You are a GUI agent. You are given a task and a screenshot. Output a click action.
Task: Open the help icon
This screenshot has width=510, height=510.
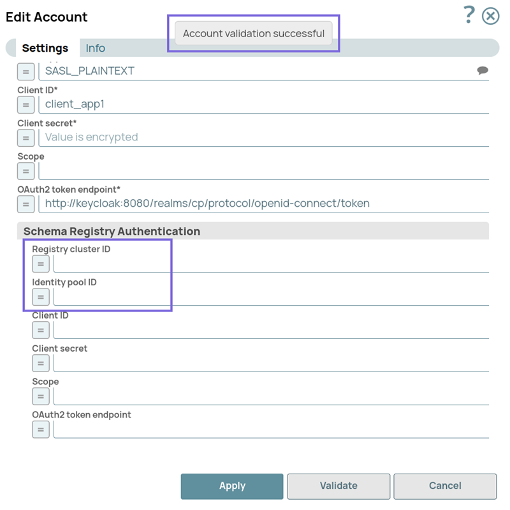[469, 16]
